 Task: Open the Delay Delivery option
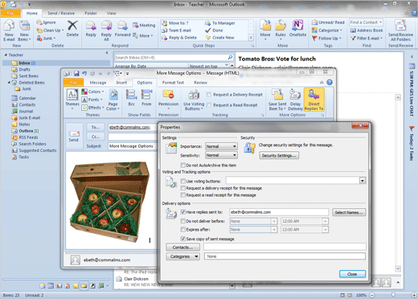coord(295,100)
